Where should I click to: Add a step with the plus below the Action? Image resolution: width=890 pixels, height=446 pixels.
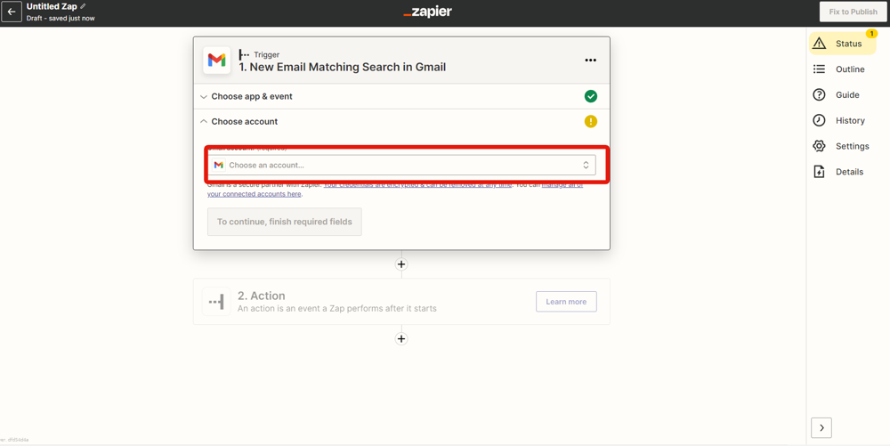[x=401, y=339]
